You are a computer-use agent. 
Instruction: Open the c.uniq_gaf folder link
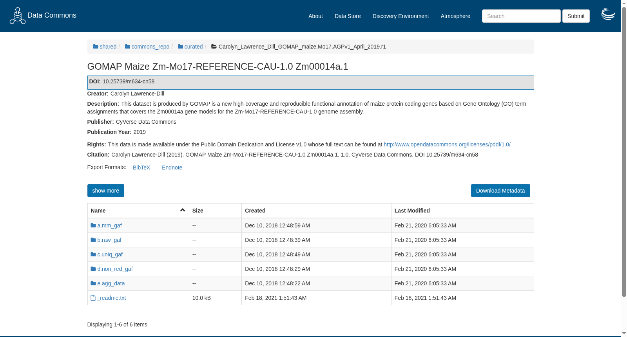click(x=110, y=254)
